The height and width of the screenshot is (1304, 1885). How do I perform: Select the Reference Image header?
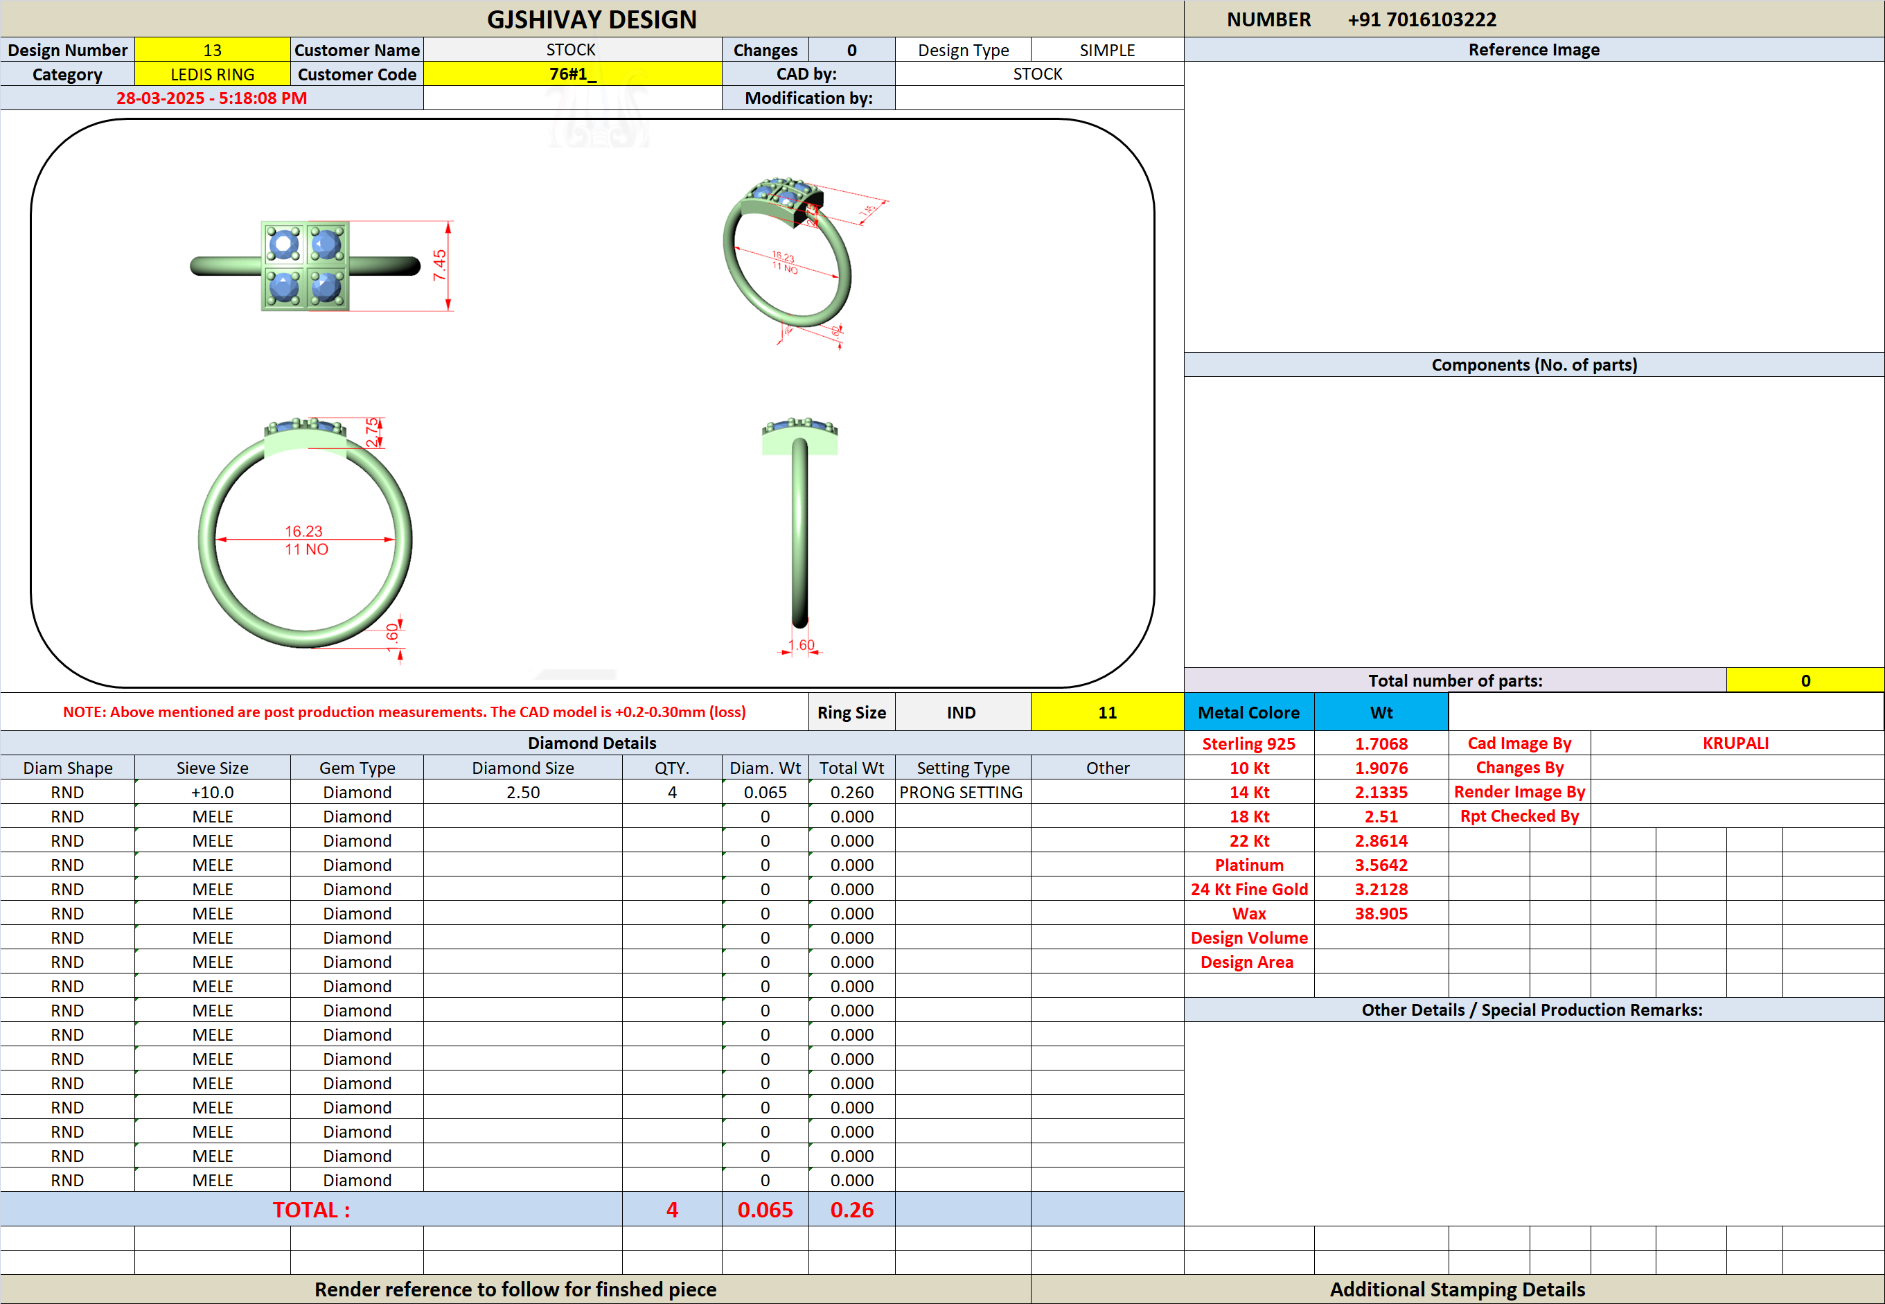click(x=1534, y=50)
